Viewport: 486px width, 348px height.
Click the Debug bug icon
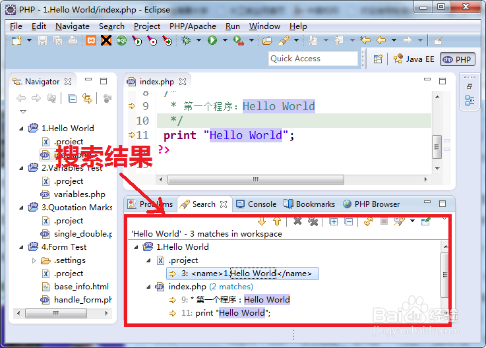186,40
